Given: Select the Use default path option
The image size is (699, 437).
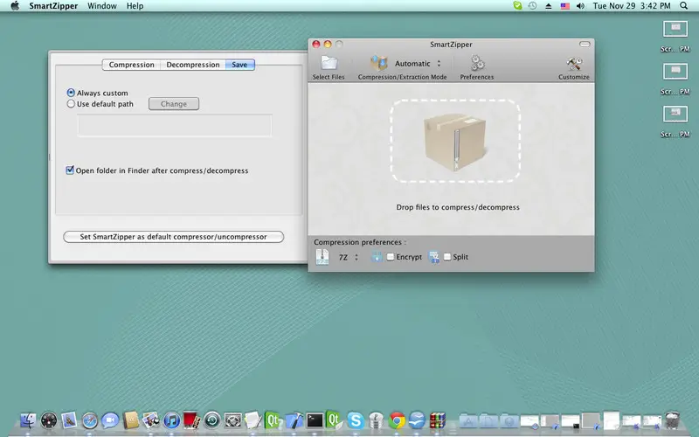Looking at the screenshot, I should [x=71, y=104].
